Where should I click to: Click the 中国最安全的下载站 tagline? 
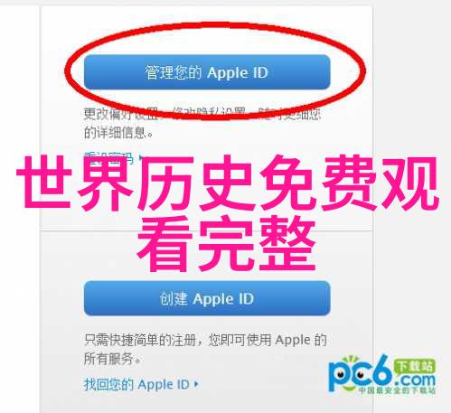[x=397, y=390]
